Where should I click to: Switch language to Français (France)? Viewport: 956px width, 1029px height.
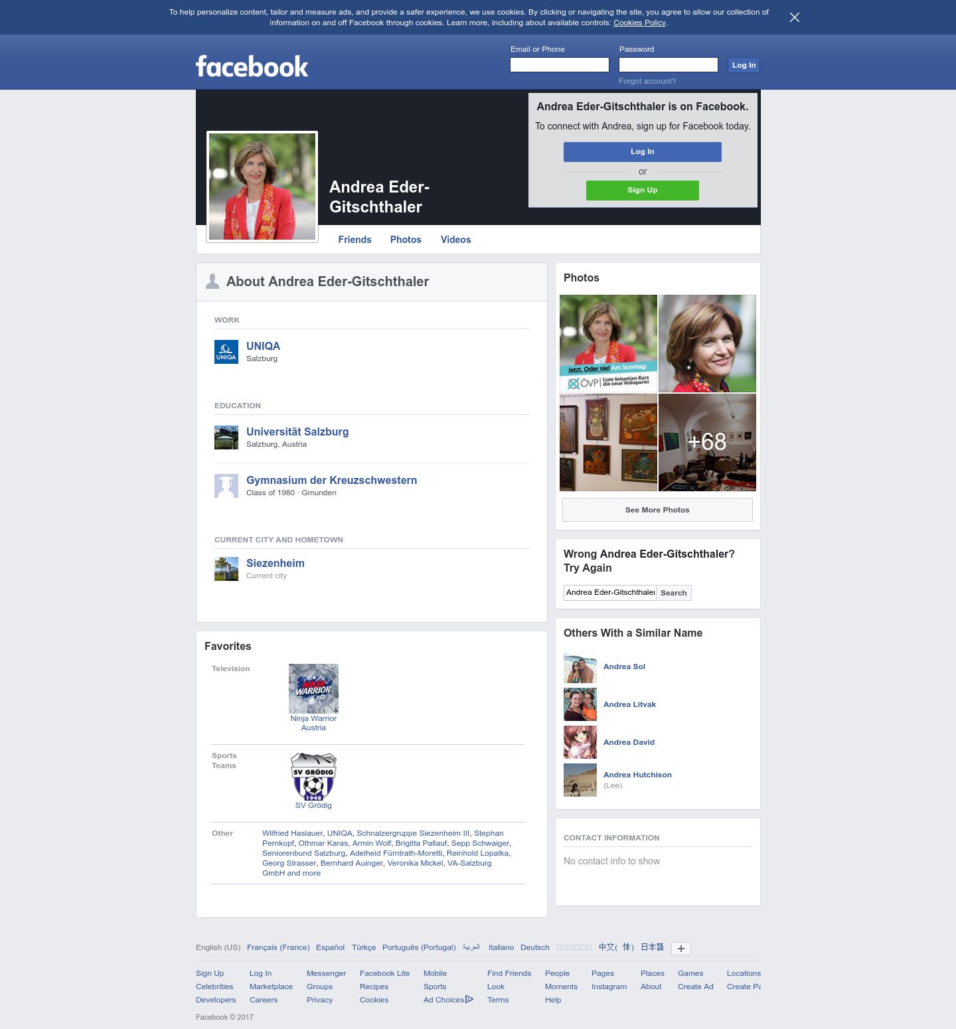coord(278,947)
